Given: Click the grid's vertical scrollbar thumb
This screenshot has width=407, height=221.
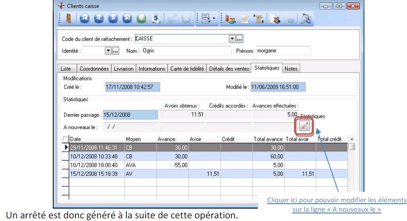Looking at the screenshot, I should [x=351, y=146].
